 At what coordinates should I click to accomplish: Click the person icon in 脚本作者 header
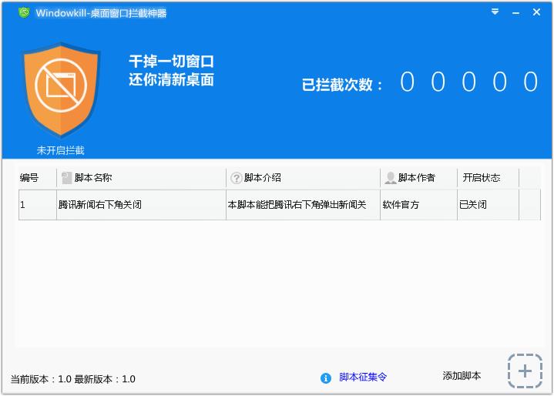[391, 178]
